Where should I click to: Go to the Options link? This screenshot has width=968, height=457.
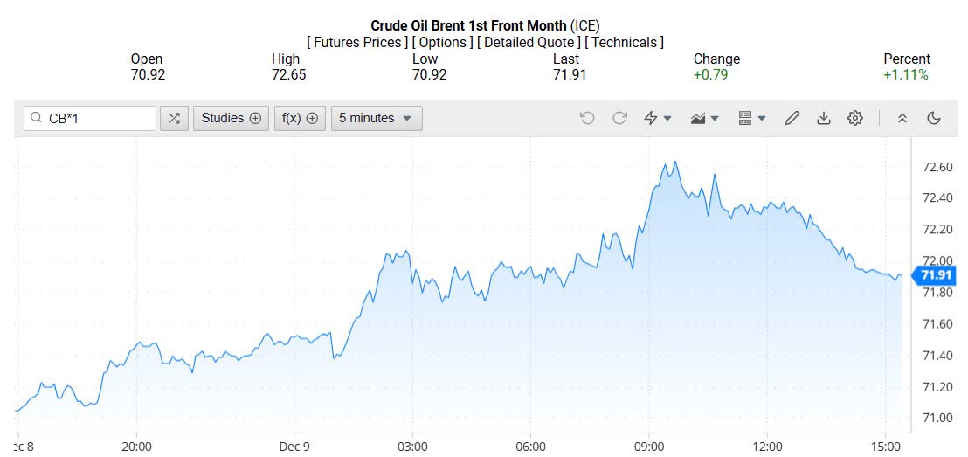(443, 42)
